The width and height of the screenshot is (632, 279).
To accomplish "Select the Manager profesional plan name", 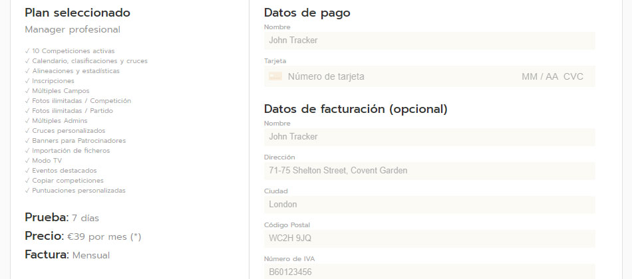I will pyautogui.click(x=73, y=29).
